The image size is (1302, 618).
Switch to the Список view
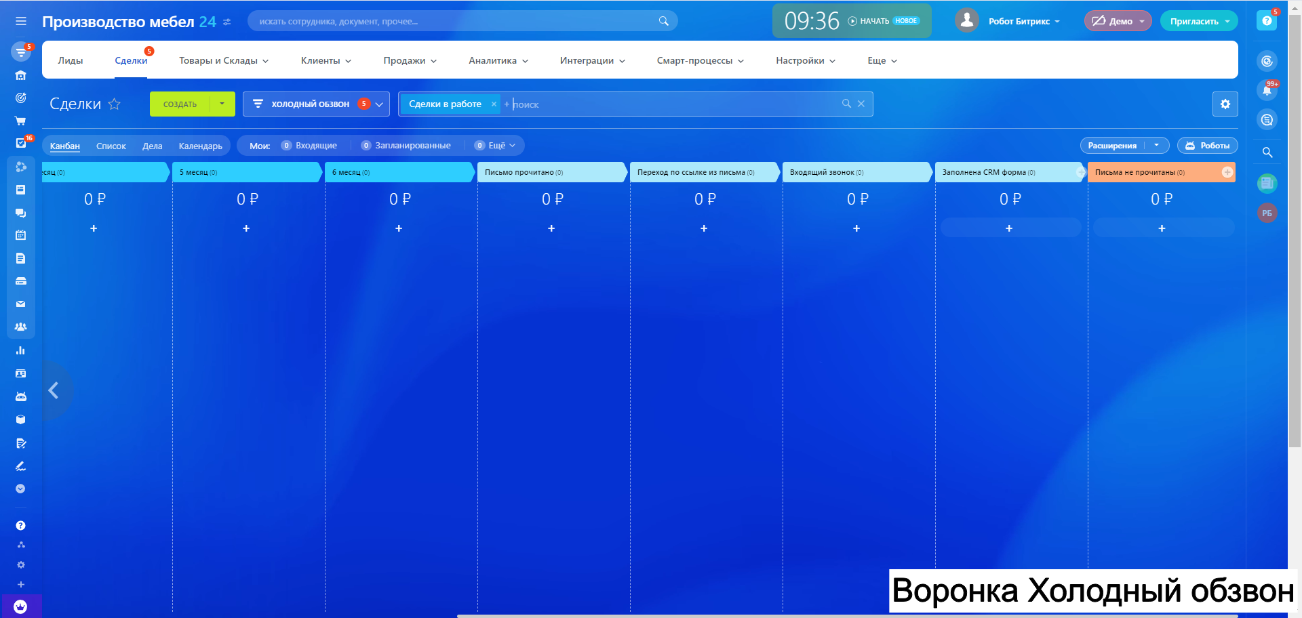click(x=111, y=146)
